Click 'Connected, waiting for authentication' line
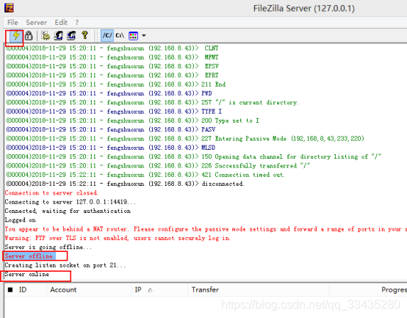 [x=68, y=211]
